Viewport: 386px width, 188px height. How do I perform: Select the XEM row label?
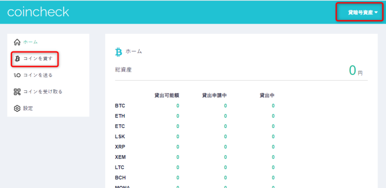(x=120, y=157)
